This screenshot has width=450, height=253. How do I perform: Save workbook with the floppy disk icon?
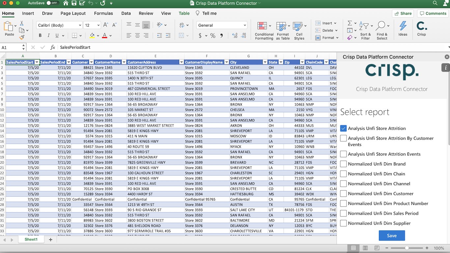[74, 3]
